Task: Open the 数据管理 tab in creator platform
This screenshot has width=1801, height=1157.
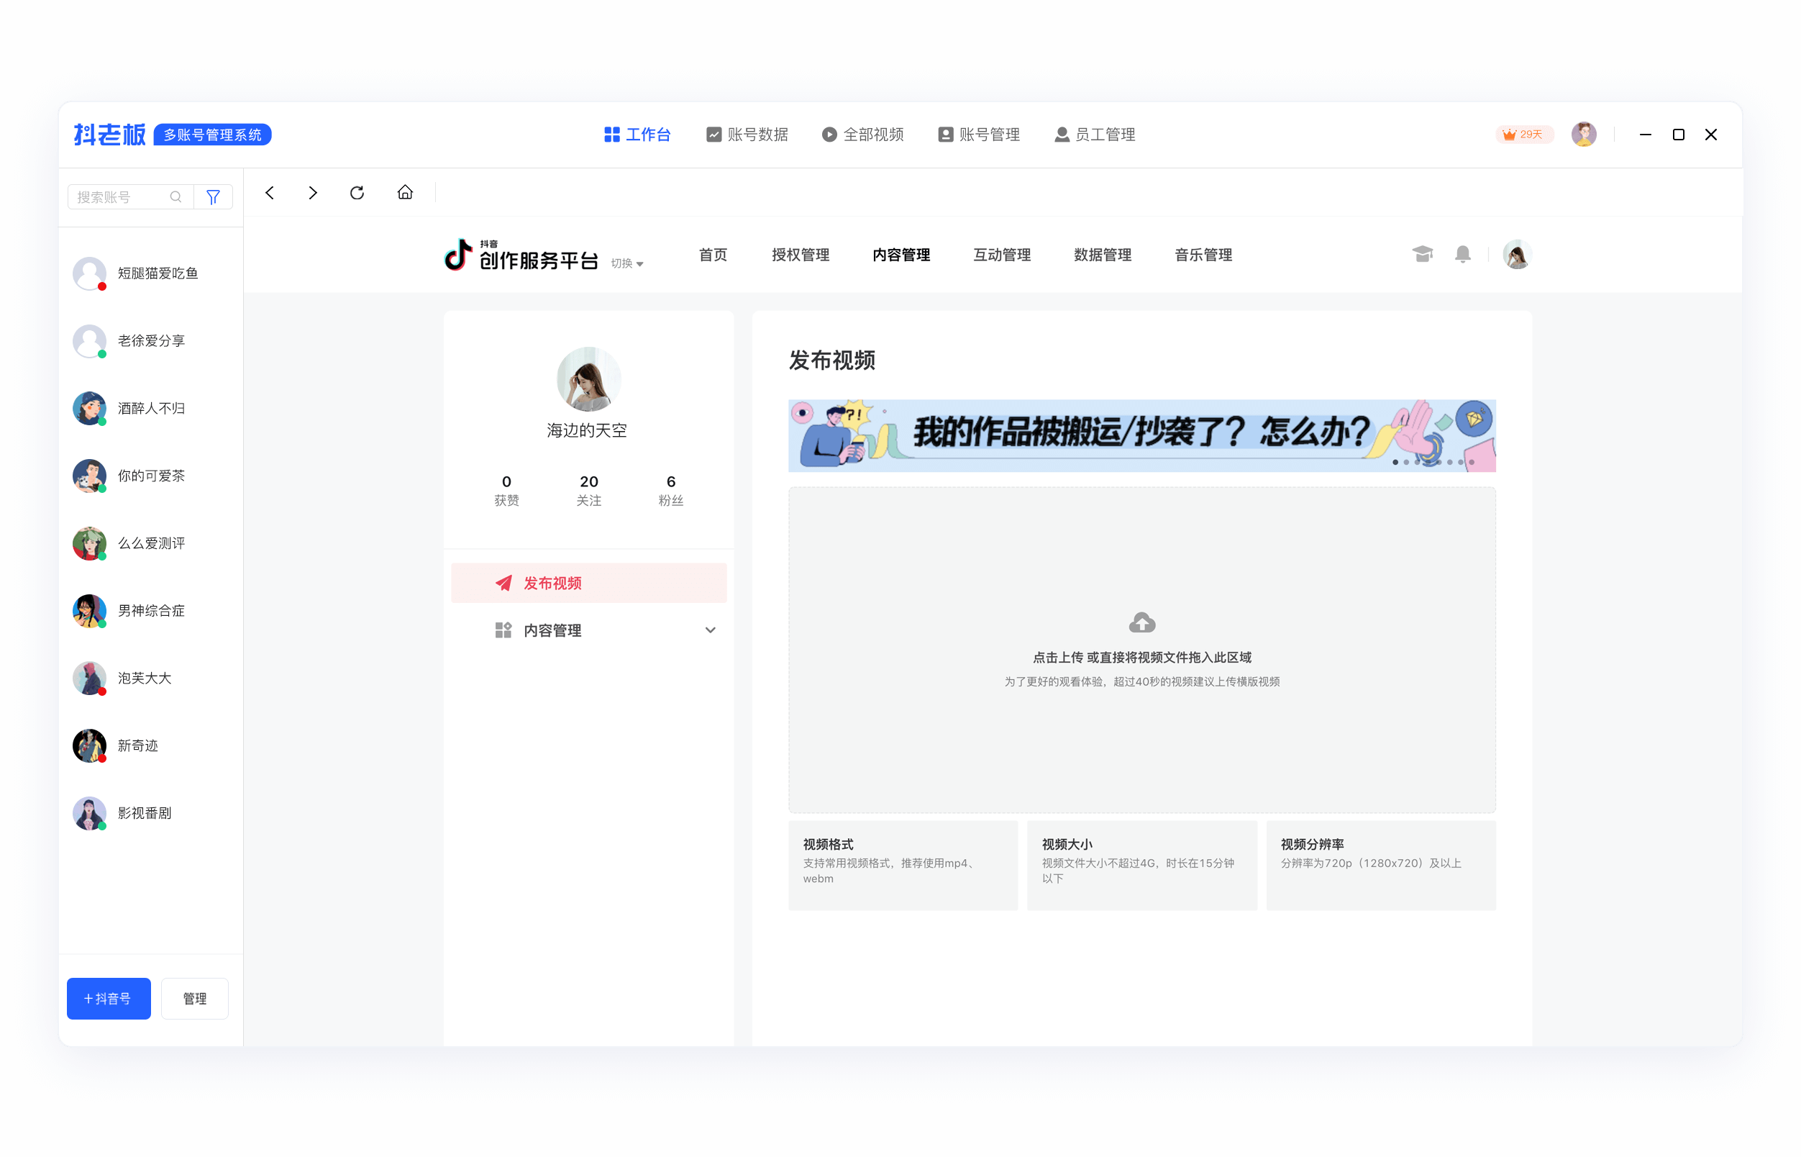Action: click(1102, 255)
